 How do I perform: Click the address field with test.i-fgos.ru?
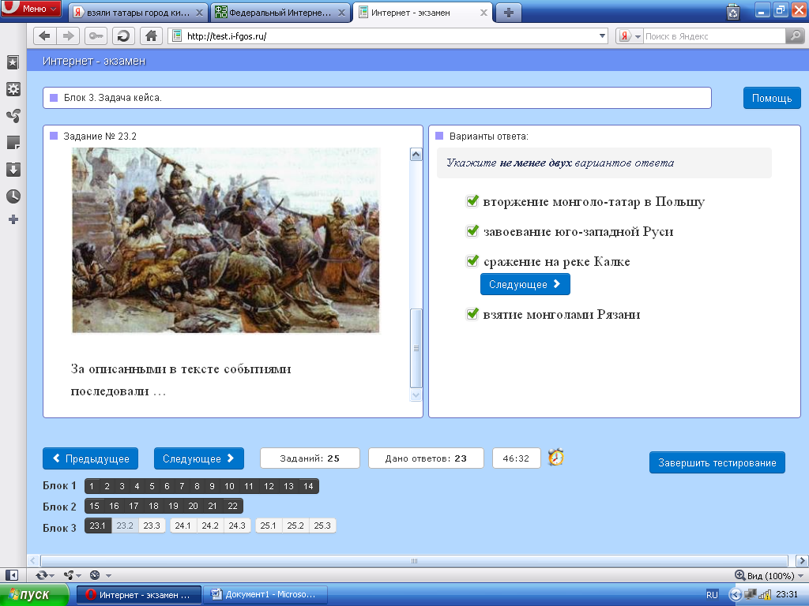tap(388, 36)
